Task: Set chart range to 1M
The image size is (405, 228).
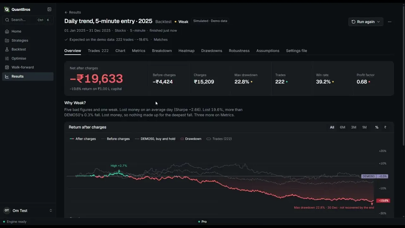Action: pyautogui.click(x=364, y=127)
